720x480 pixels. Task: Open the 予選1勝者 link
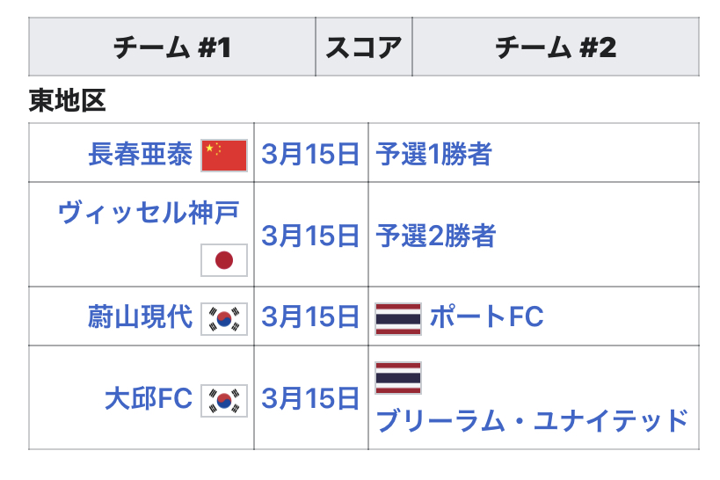pyautogui.click(x=433, y=155)
